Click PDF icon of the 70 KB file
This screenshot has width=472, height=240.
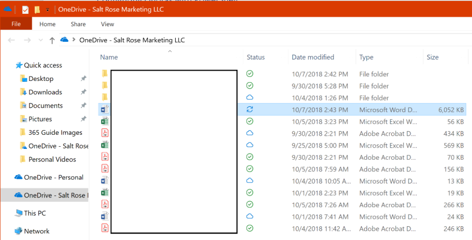coord(105,157)
